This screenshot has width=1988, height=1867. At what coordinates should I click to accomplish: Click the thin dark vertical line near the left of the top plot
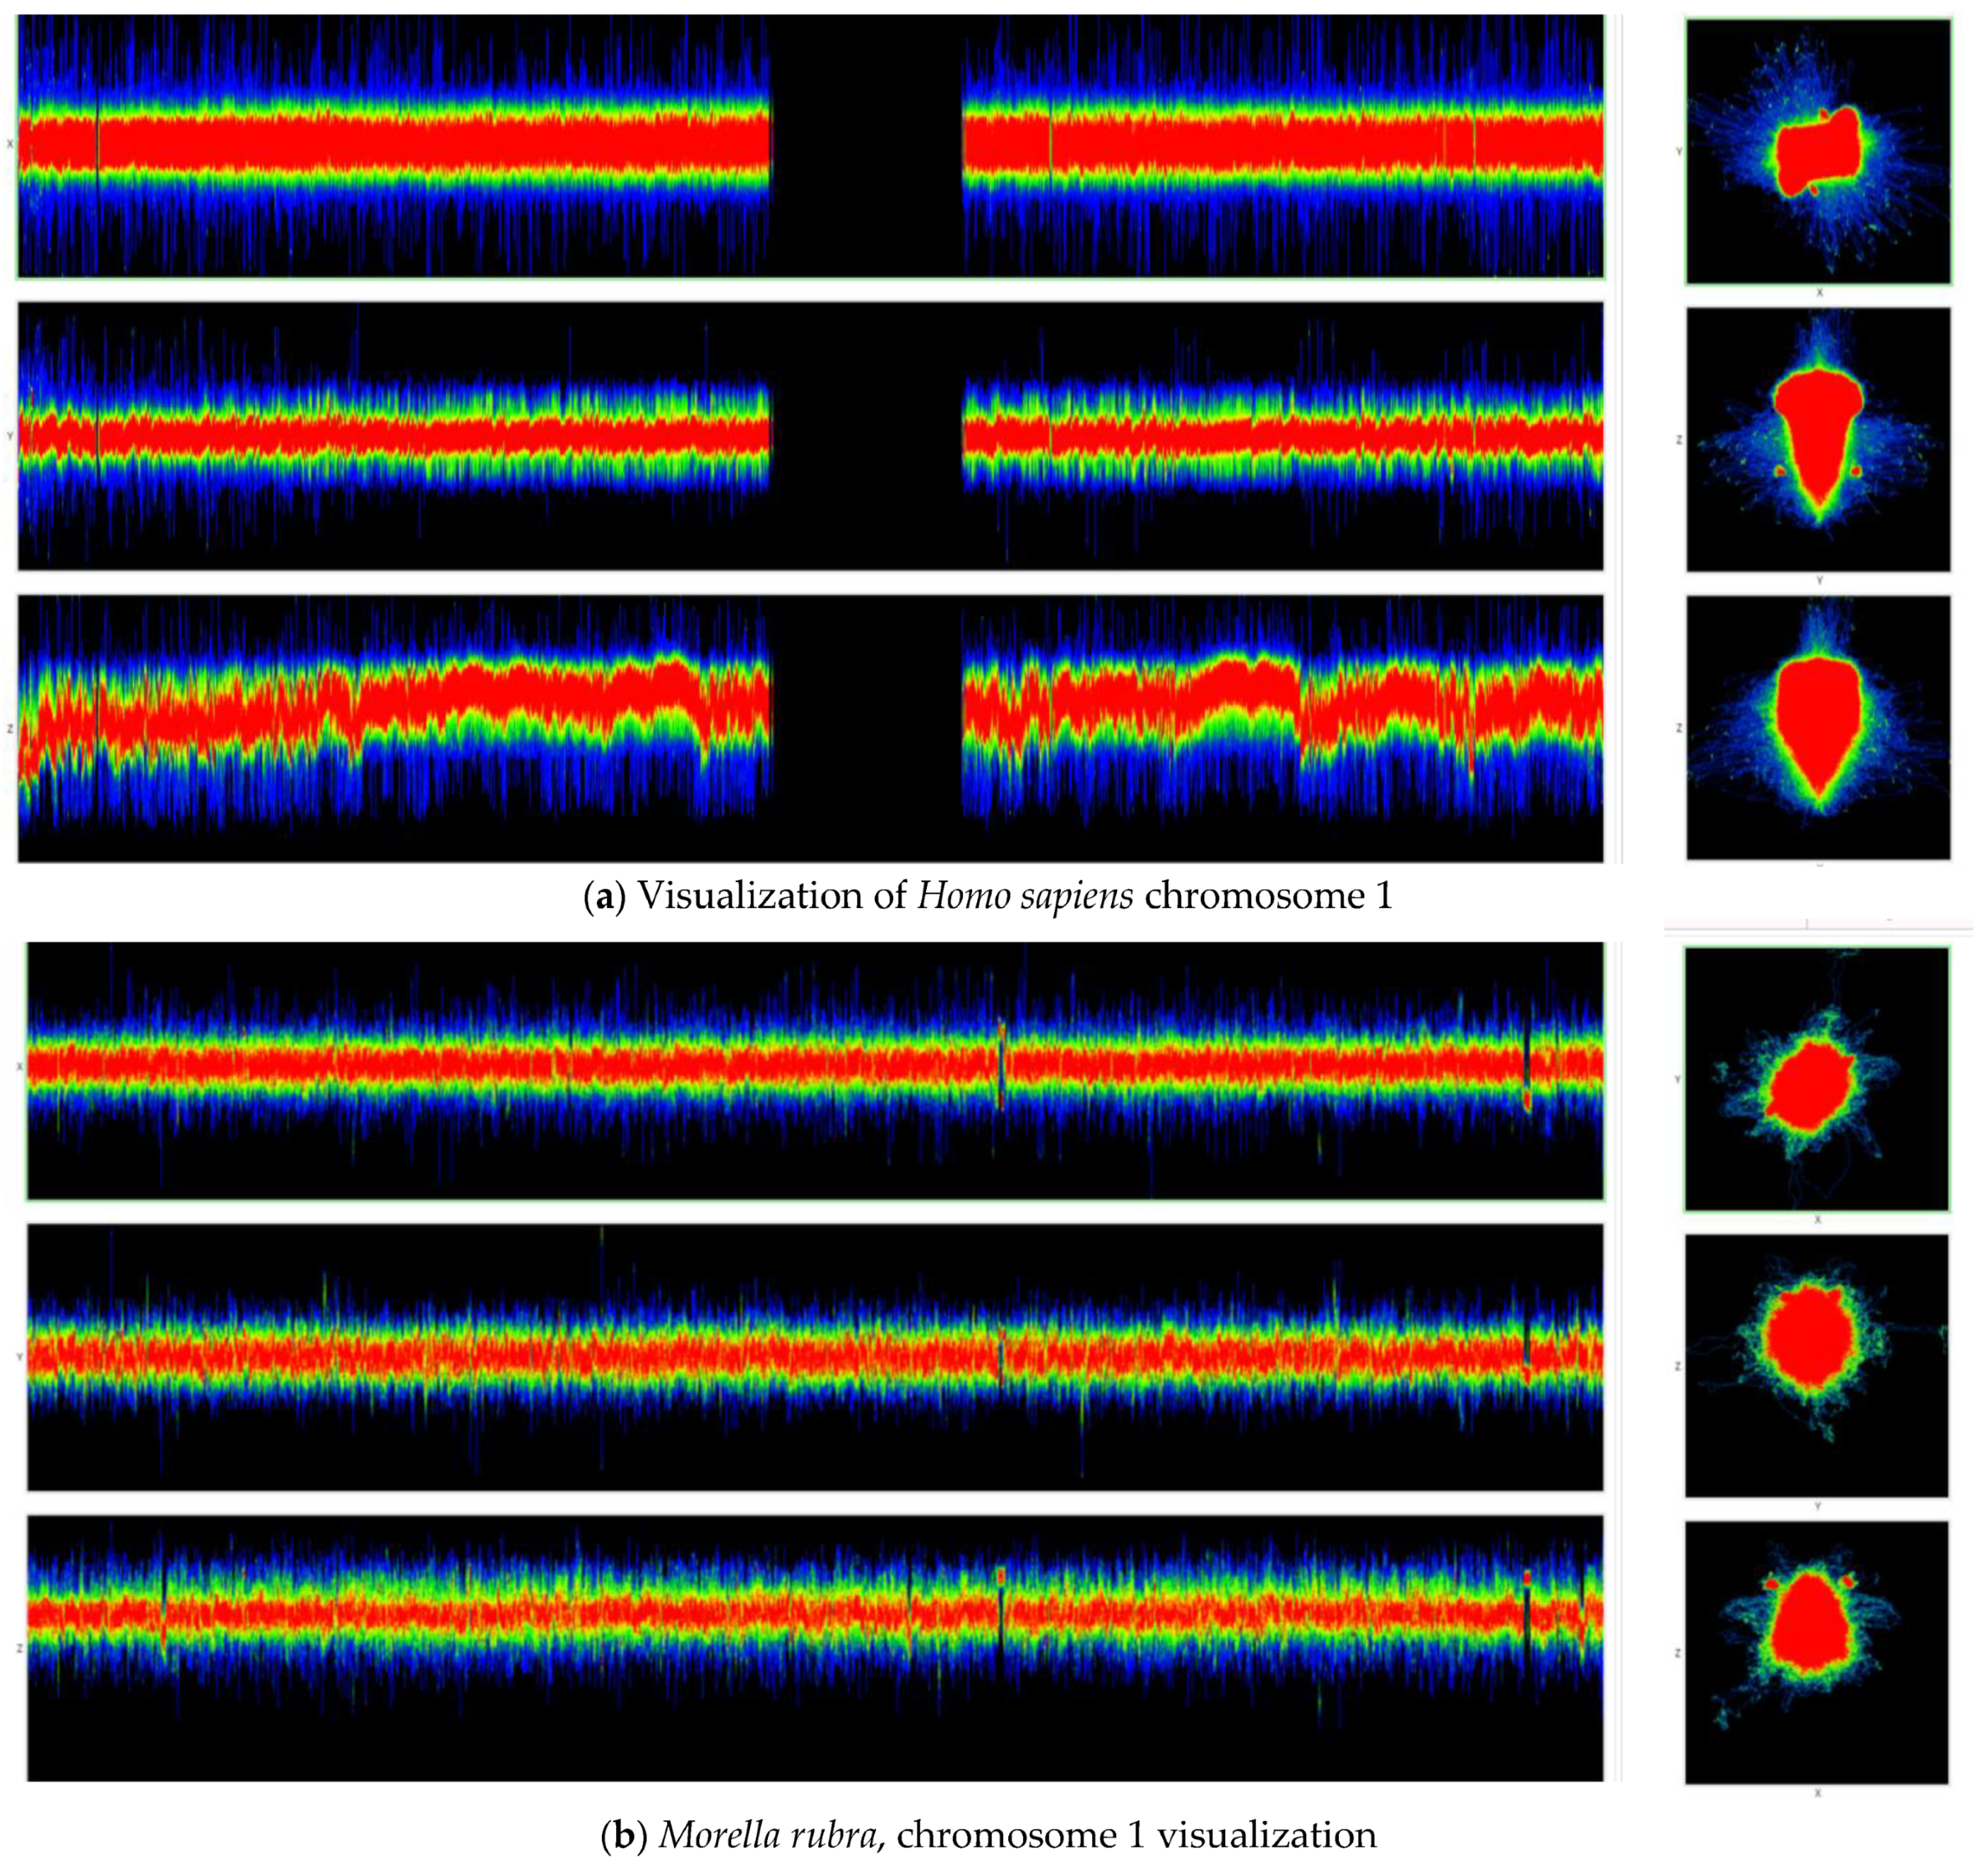pyautogui.click(x=97, y=146)
